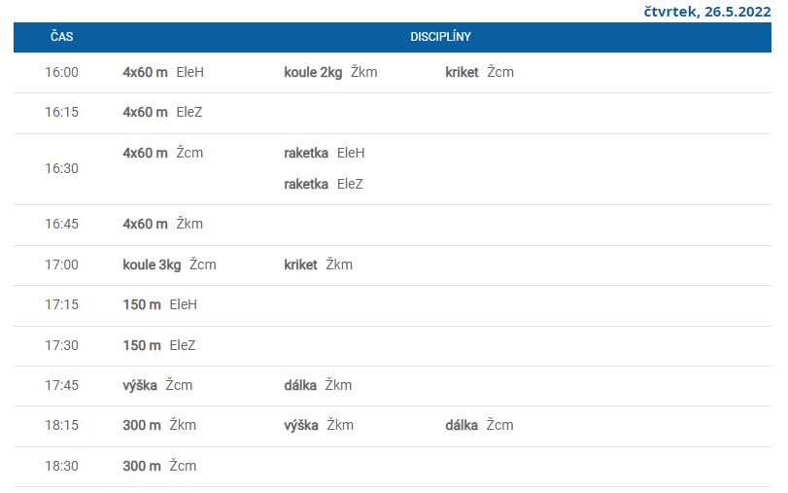Click koule 3kg Žcm event
The image size is (788, 493).
pos(169,264)
